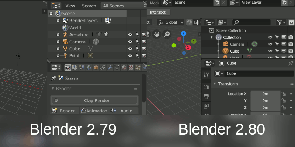Image resolution: width=295 pixels, height=147 pixels.
Task: Open Output printer tab in 2.80 properties
Action: (x=206, y=97)
